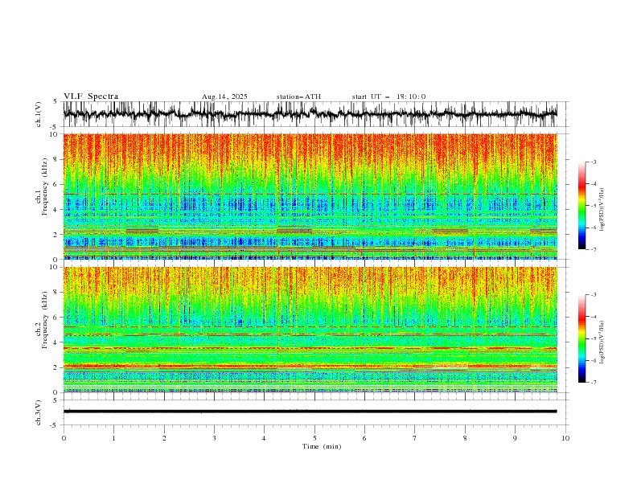This screenshot has height=492, width=637.
Task: Click the "VLF Spectra" plot title
Action: point(91,96)
